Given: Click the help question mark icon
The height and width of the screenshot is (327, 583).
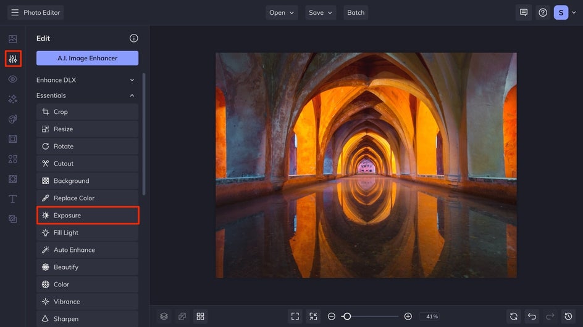Looking at the screenshot, I should (x=542, y=12).
